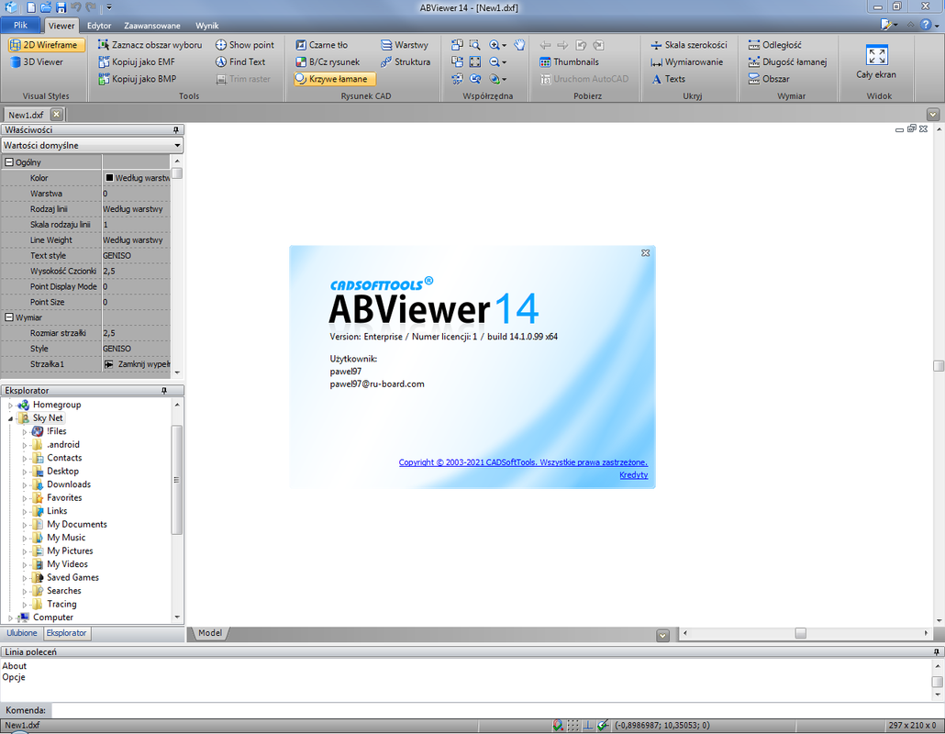
Task: Collapse the Ogólny property group
Action: [x=9, y=162]
